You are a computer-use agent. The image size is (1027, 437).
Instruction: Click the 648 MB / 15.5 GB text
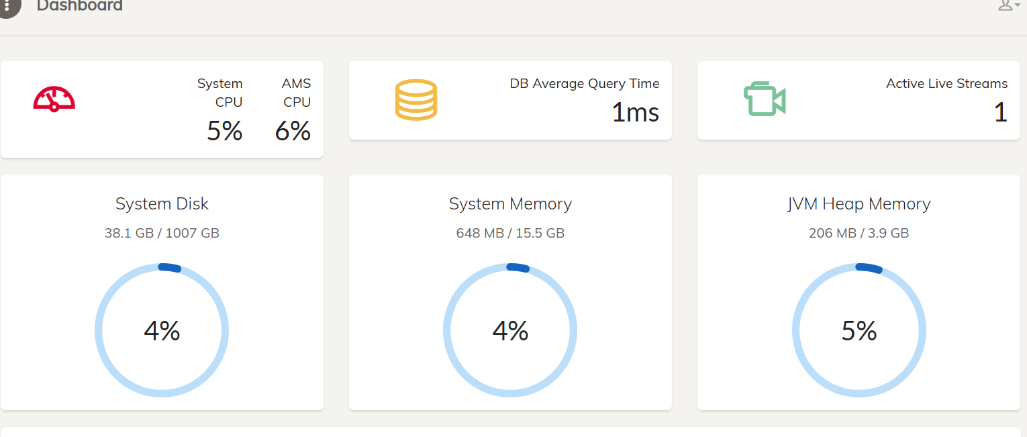tap(510, 233)
